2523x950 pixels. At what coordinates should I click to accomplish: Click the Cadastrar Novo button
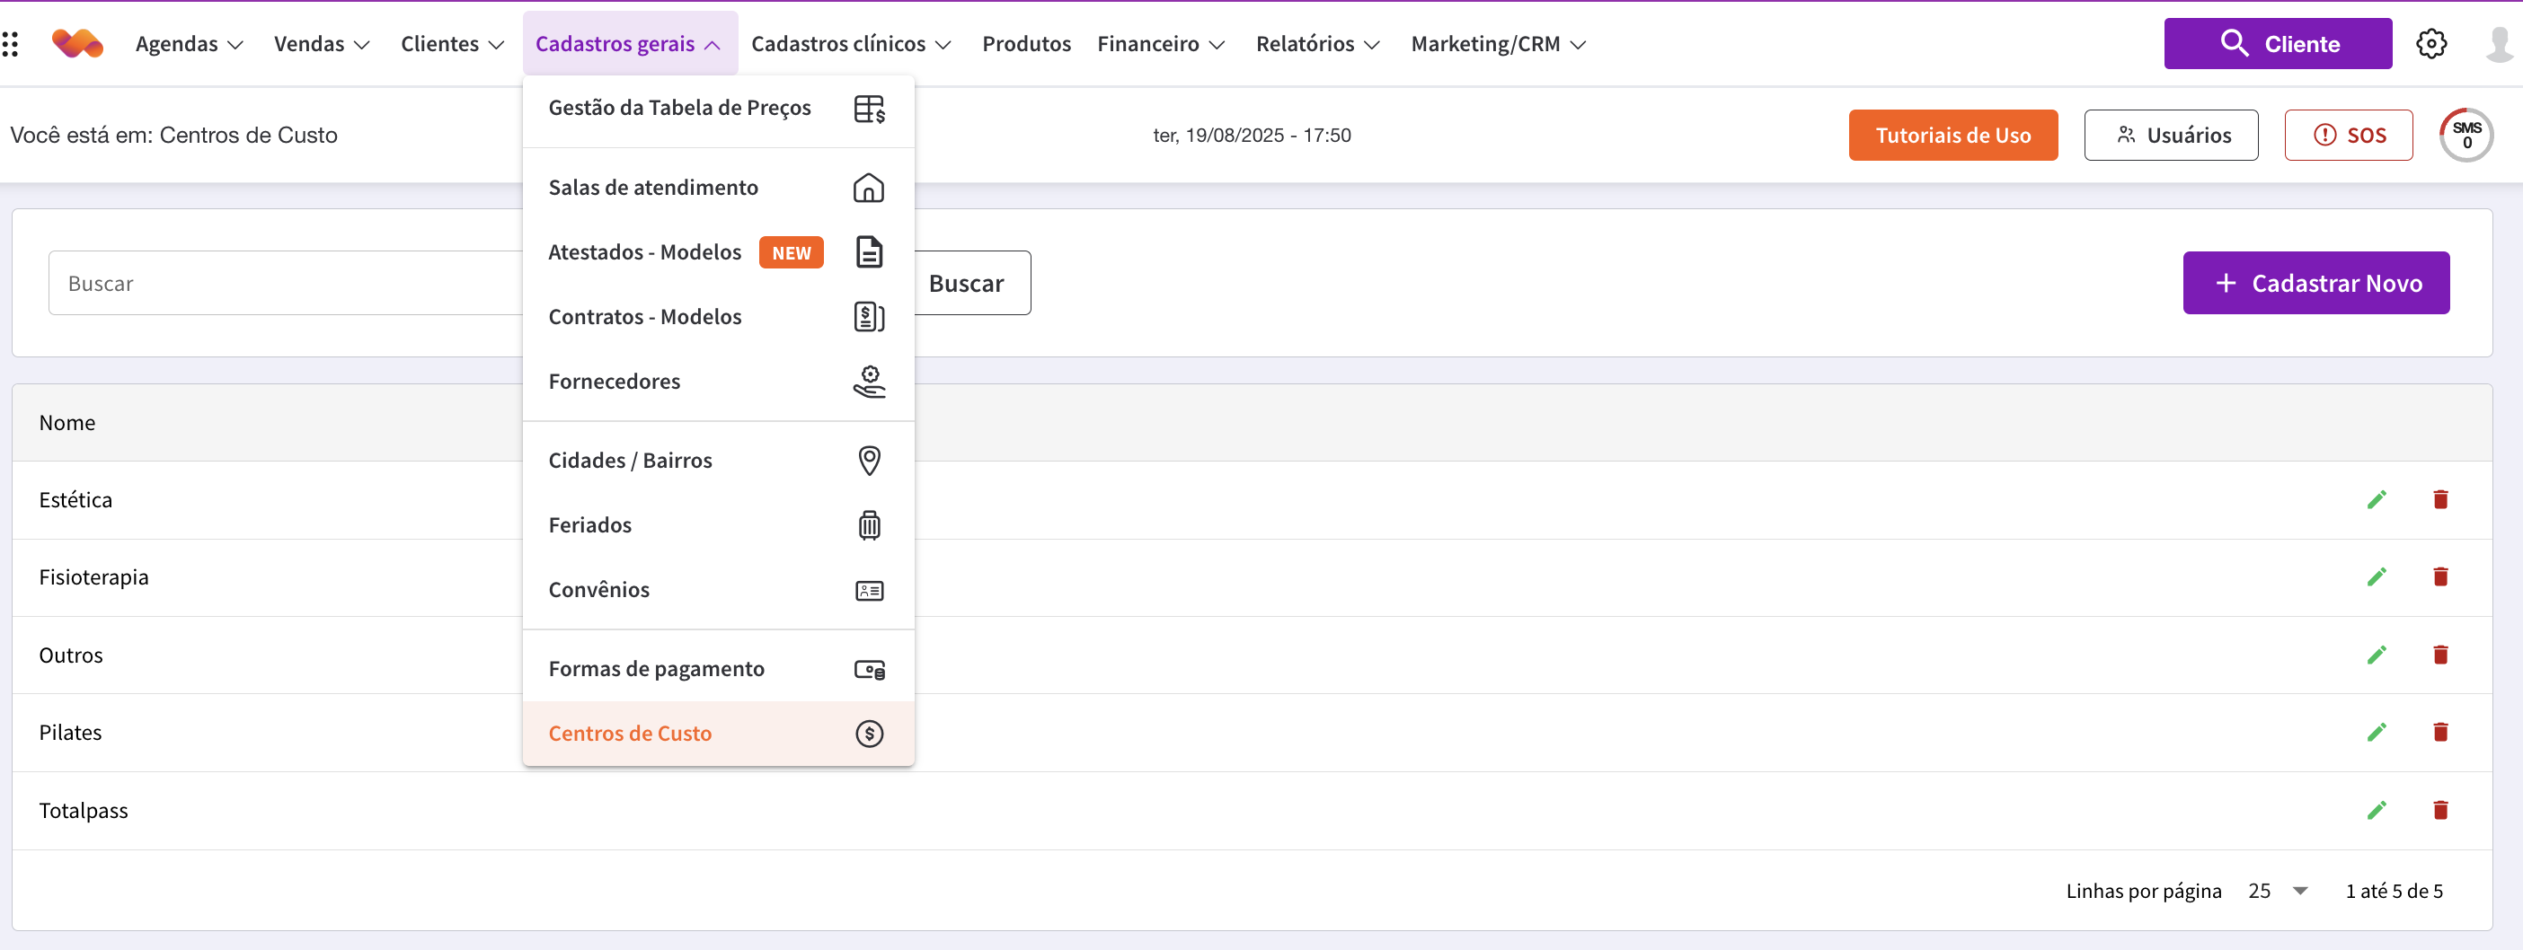[x=2315, y=283]
